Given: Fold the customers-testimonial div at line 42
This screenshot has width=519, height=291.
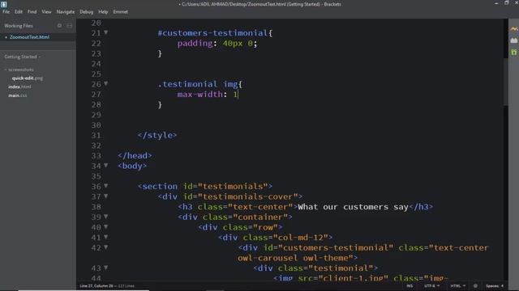Looking at the screenshot, I should coord(106,247).
